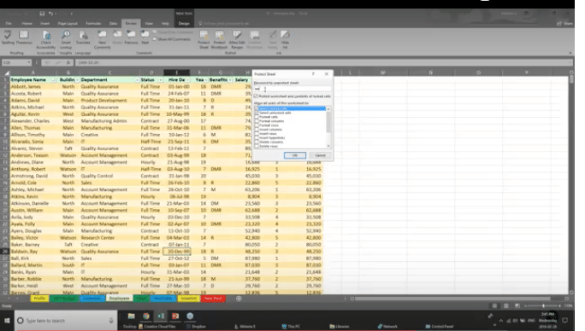Viewport: 585px width, 331px height.
Task: Click the Undo arrow icon
Action: click(x=50, y=14)
